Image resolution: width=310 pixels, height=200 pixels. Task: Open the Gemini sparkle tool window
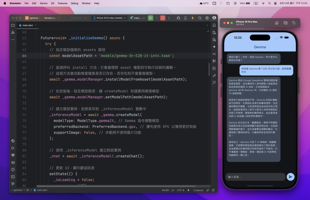click(x=214, y=47)
